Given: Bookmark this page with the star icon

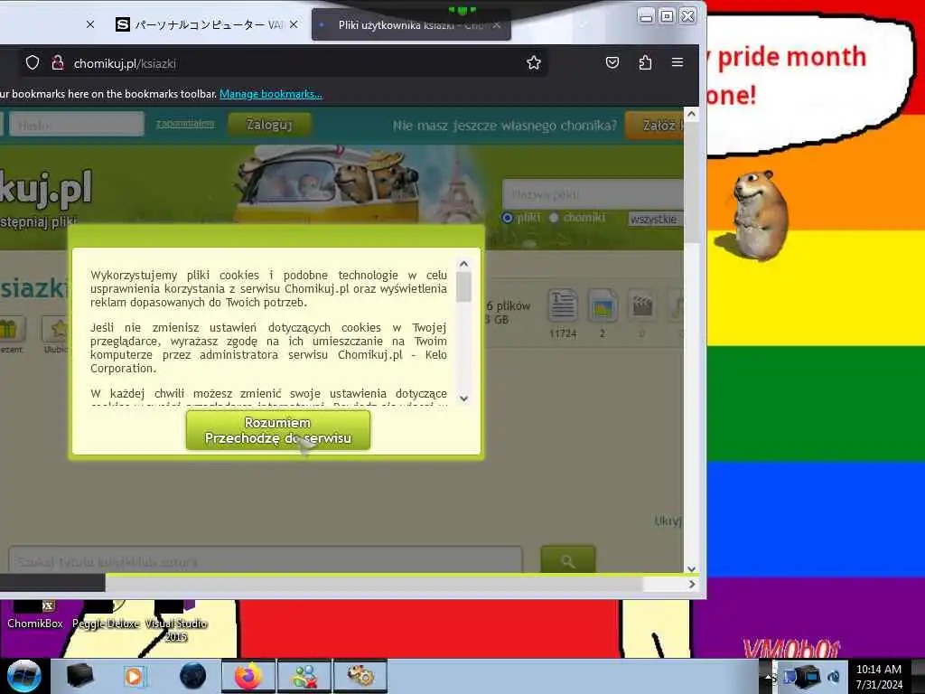Looking at the screenshot, I should pos(533,62).
